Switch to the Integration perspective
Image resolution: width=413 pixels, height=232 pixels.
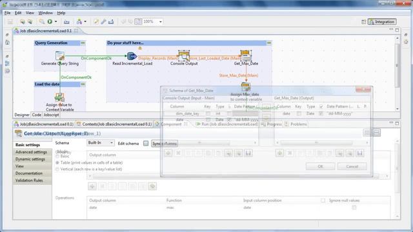pos(382,22)
